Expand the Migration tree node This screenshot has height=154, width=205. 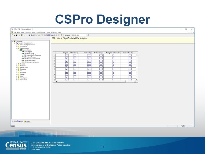pyautogui.click(x=17, y=66)
